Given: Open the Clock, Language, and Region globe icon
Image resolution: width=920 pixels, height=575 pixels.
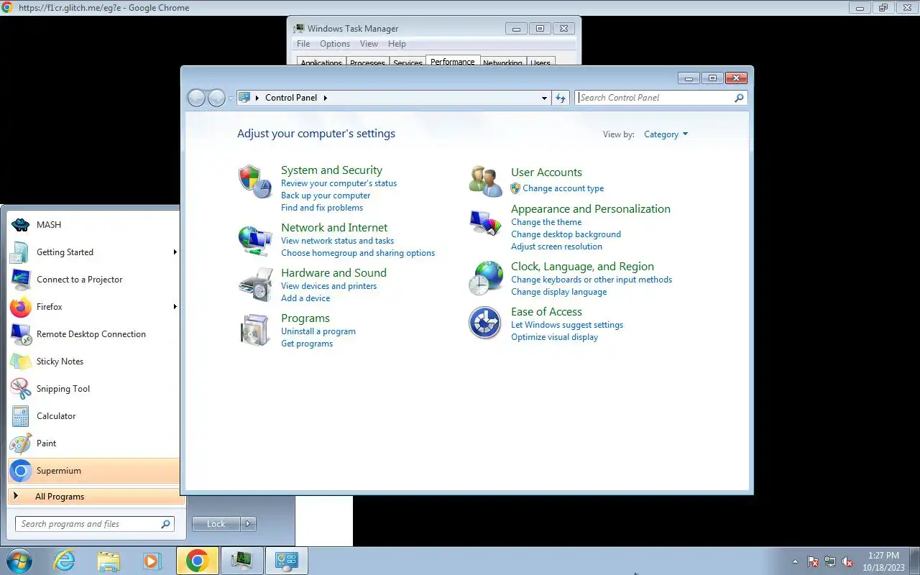Looking at the screenshot, I should pos(485,279).
